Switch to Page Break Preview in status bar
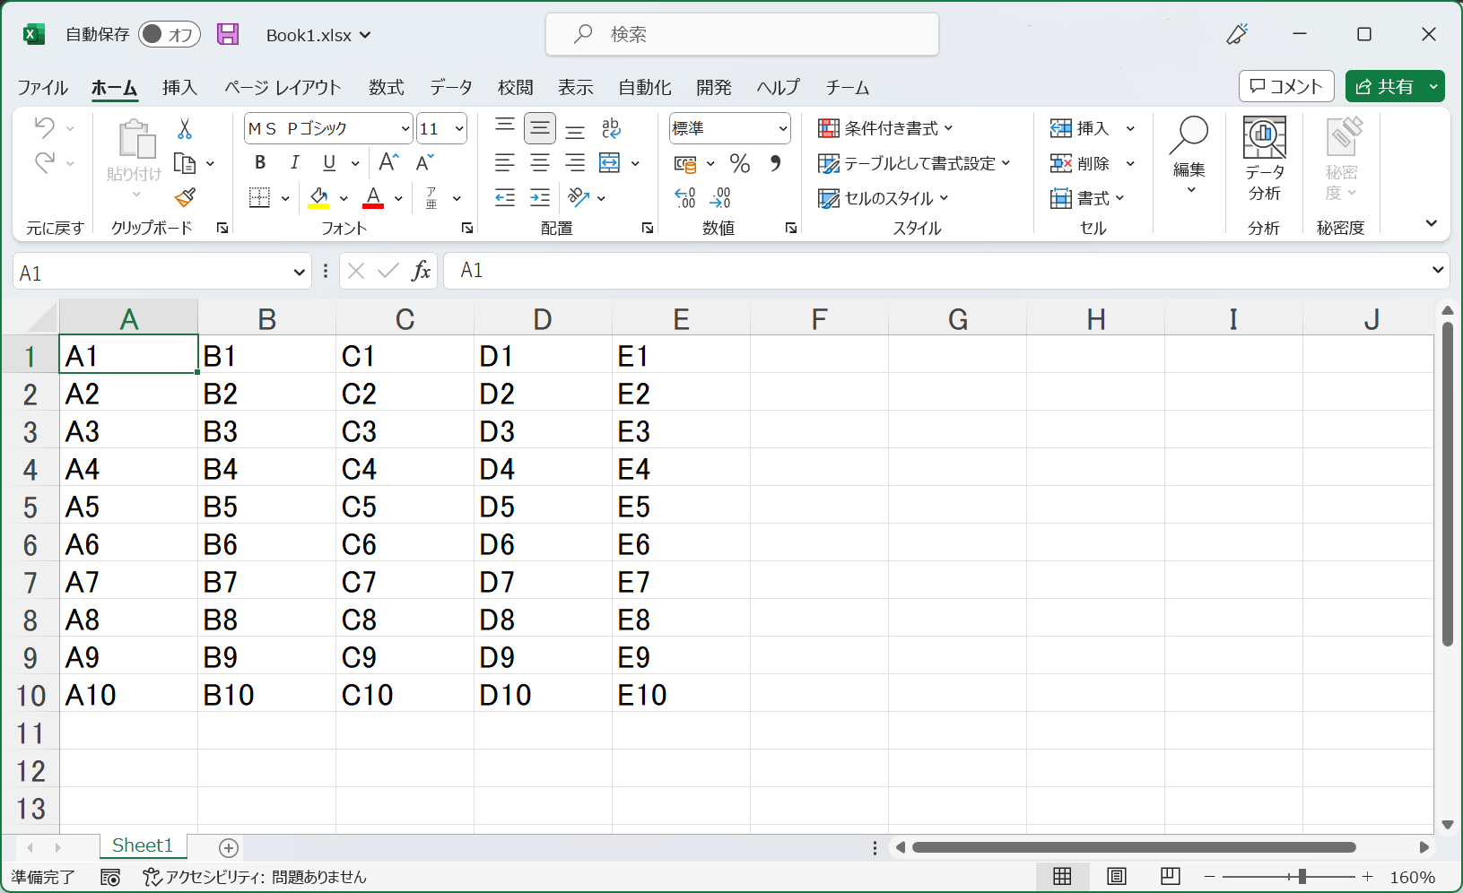The width and height of the screenshot is (1463, 893). click(x=1171, y=876)
